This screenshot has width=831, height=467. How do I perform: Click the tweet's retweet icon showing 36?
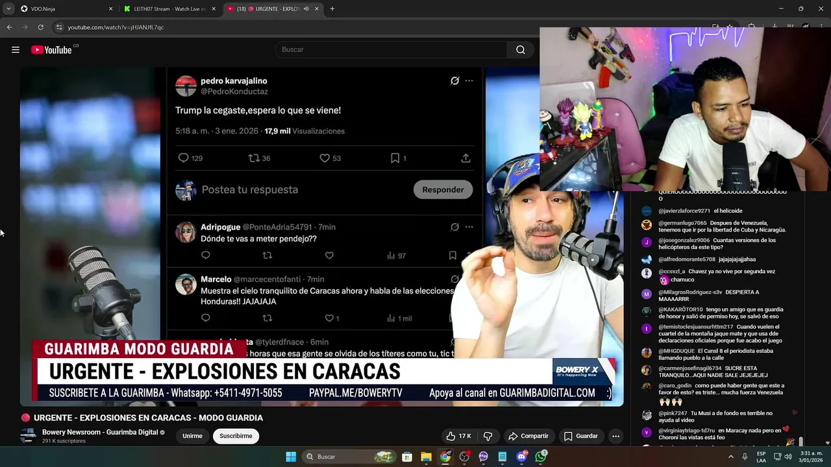tap(254, 158)
